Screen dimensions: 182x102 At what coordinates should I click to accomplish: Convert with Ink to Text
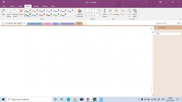[129, 13]
